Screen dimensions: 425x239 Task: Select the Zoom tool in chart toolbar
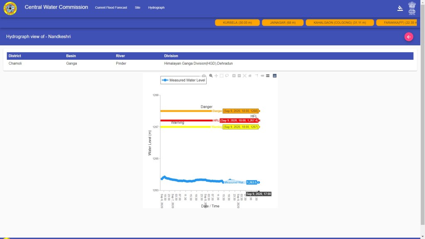pos(211,76)
